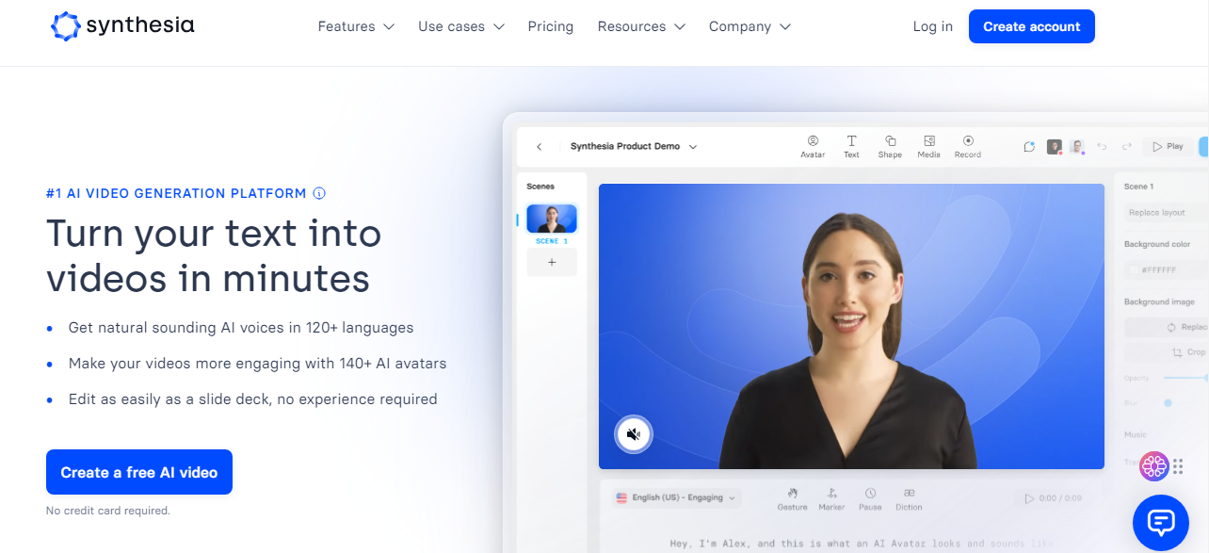Click the "Edit as easily as a slide deck" bullet
Viewport: 1209px width, 553px height.
point(253,398)
